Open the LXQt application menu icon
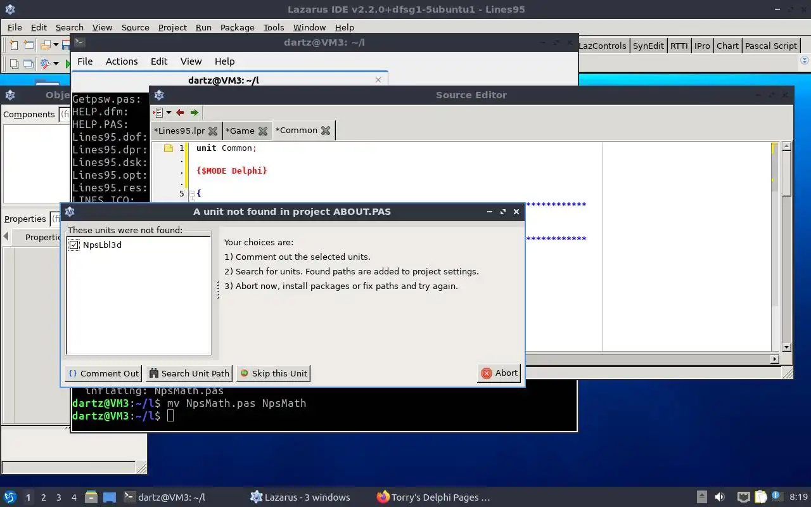This screenshot has width=811, height=507. [x=10, y=497]
